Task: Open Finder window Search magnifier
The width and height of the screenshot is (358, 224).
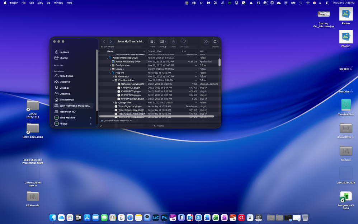Action: (x=215, y=41)
